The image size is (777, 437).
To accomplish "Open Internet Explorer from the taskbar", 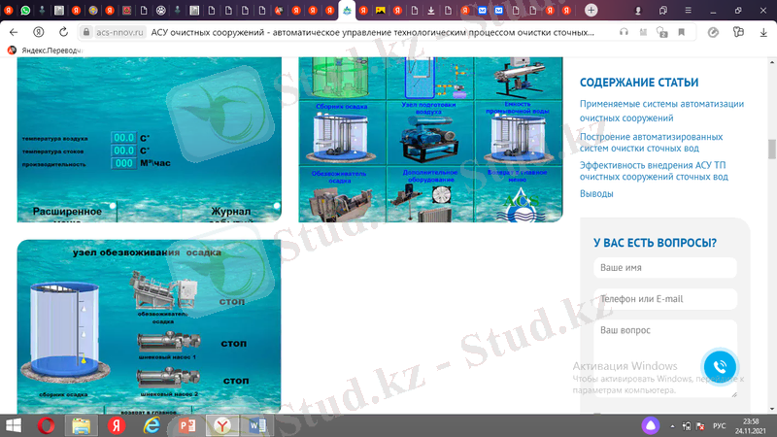I will pos(152,425).
